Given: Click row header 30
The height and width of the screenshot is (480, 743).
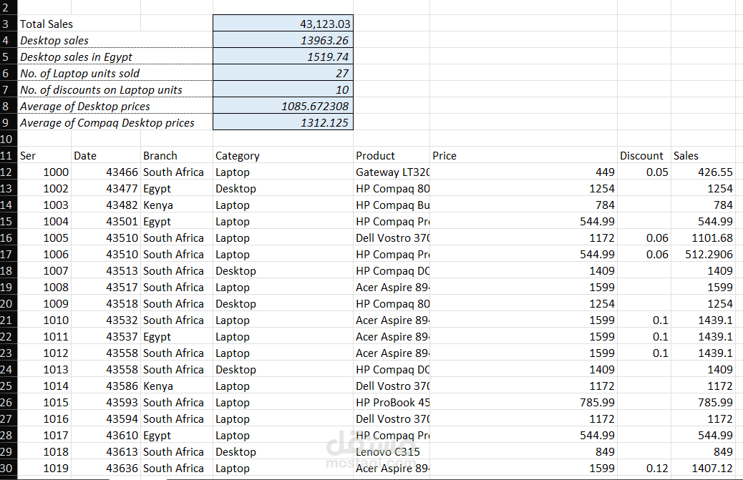Looking at the screenshot, I should coord(6,468).
